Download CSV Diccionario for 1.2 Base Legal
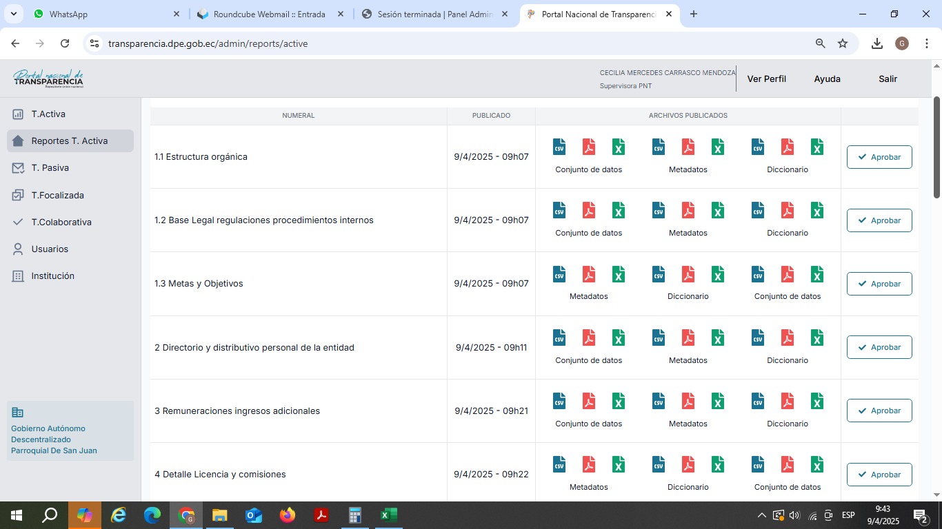Image resolution: width=942 pixels, height=529 pixels. pyautogui.click(x=758, y=210)
